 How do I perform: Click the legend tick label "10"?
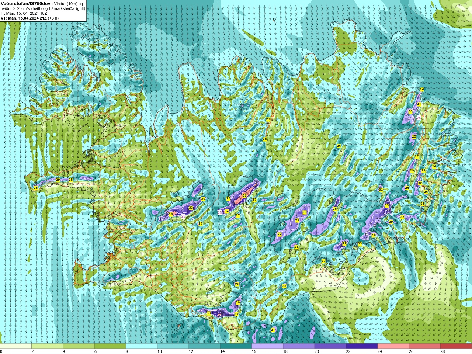click(x=159, y=351)
